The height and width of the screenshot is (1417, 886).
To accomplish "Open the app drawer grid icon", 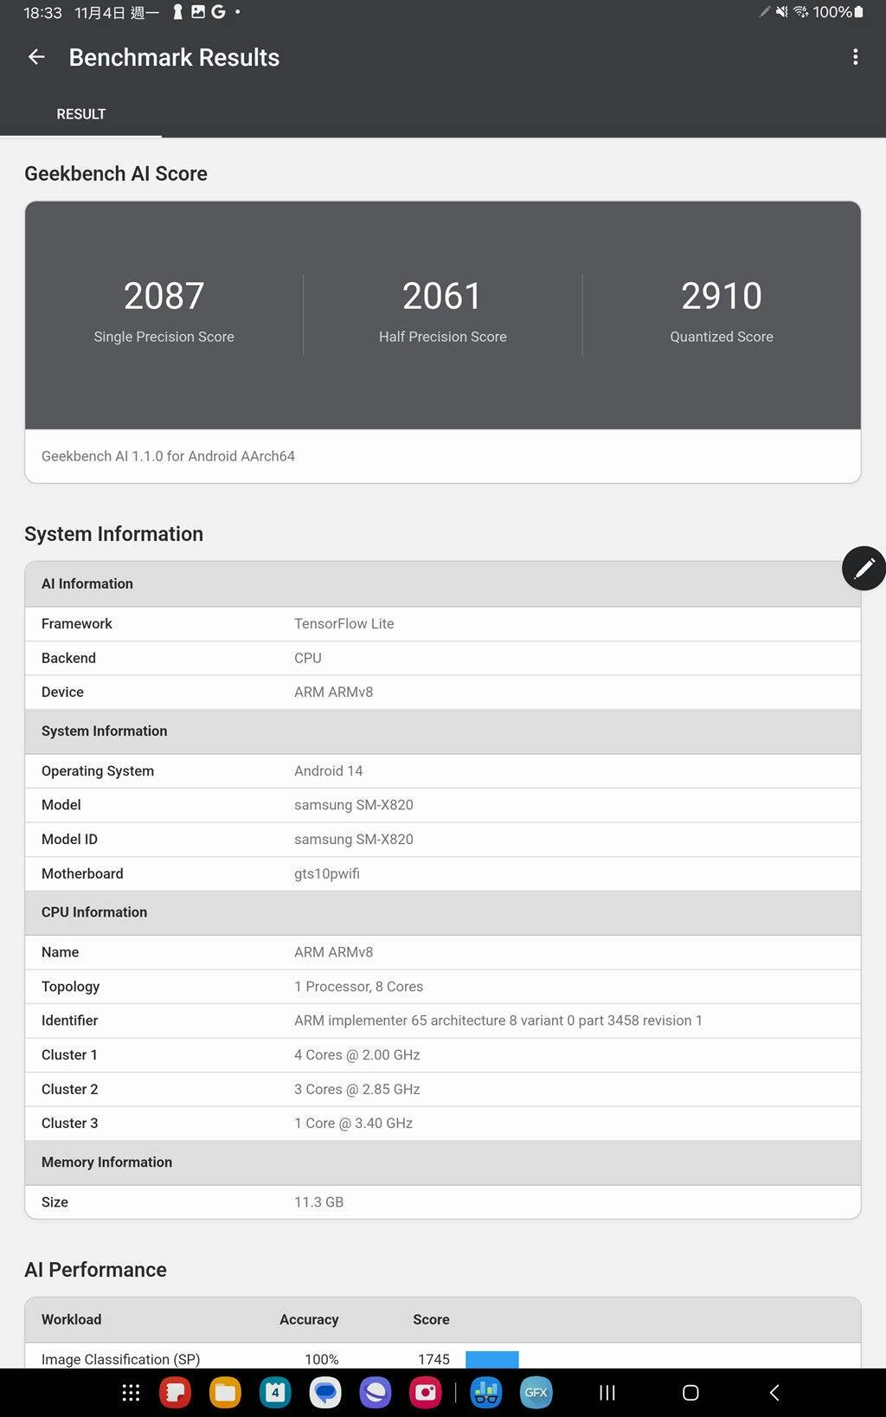I will 131,1393.
